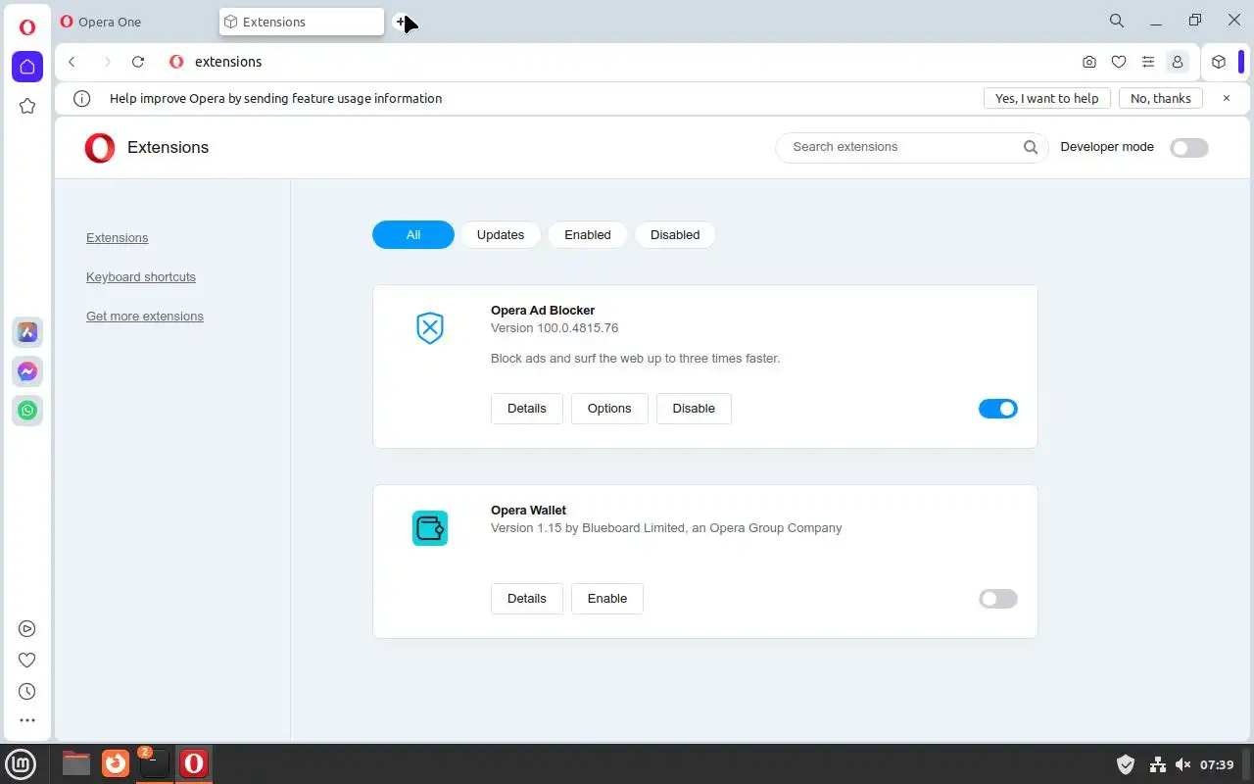This screenshot has height=784, width=1254.
Task: Open extensions cube icon in toolbar
Action: pyautogui.click(x=1219, y=62)
